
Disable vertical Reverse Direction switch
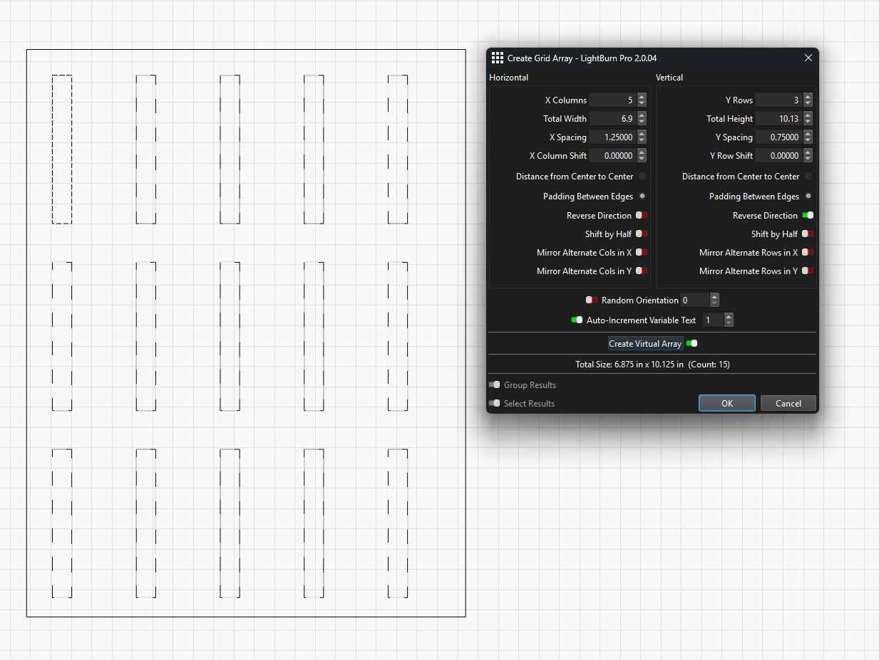(x=808, y=216)
